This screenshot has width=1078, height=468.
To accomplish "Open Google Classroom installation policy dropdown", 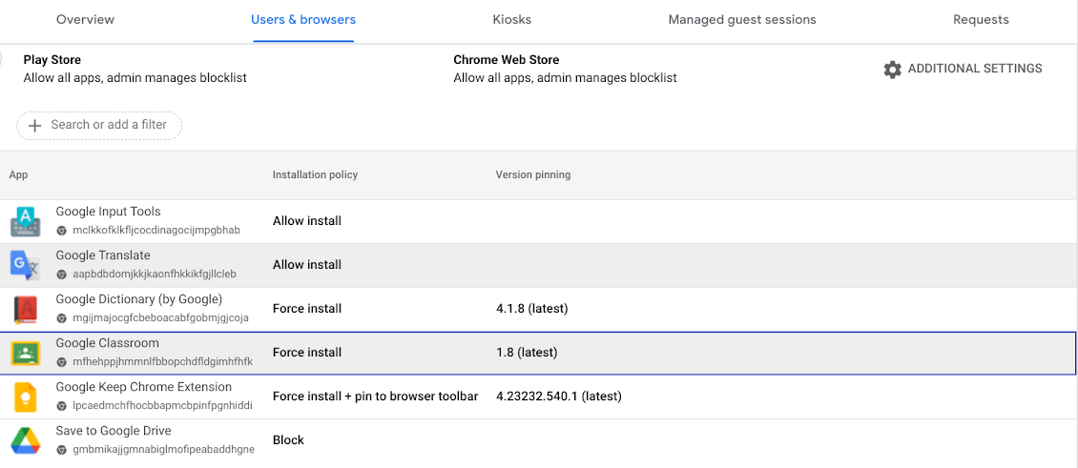I will point(307,353).
